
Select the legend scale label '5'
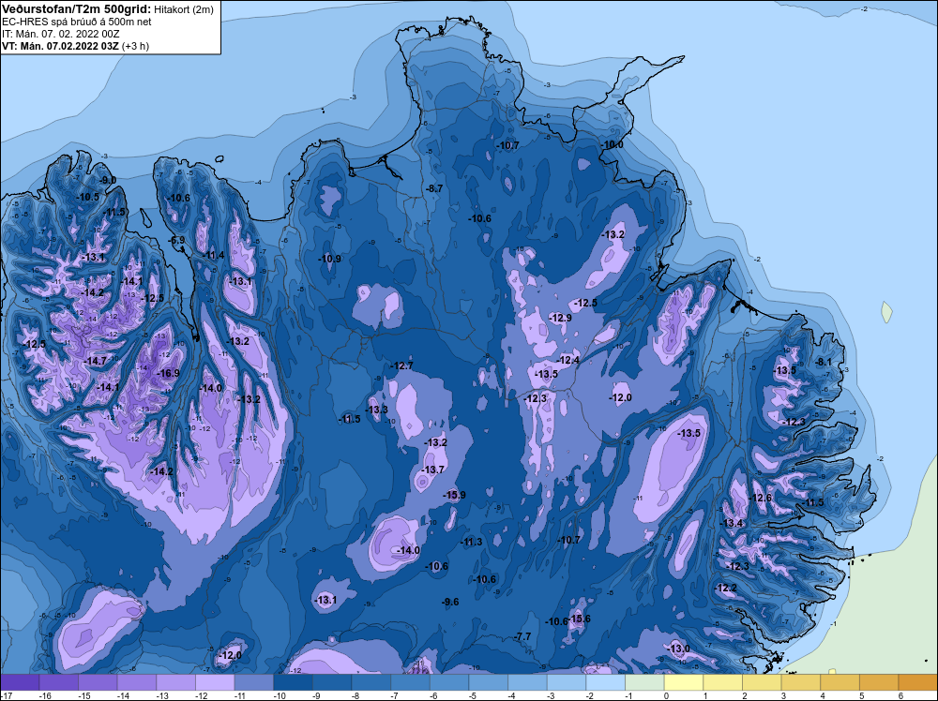click(x=862, y=695)
